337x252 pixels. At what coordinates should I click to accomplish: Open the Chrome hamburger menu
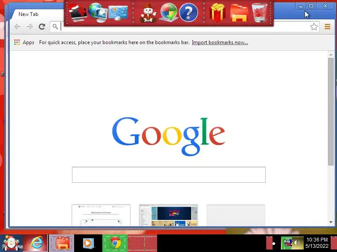(327, 27)
